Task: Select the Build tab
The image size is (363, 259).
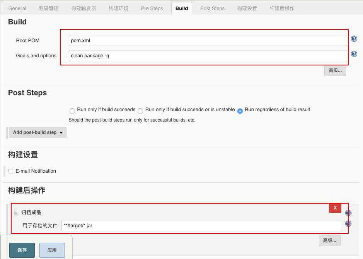Action: pos(182,9)
